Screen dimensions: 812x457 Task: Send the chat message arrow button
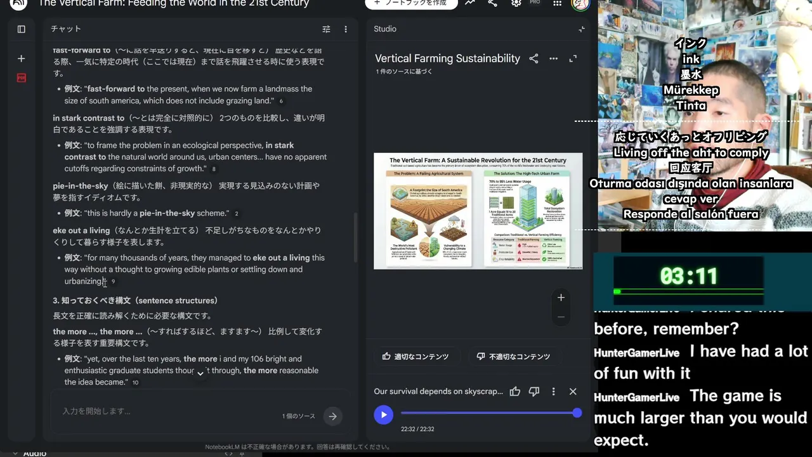coord(332,416)
